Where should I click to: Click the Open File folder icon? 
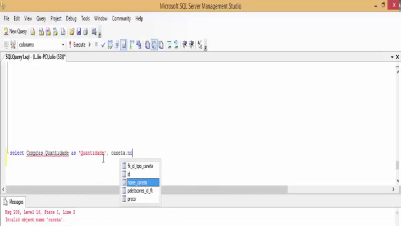[72, 31]
